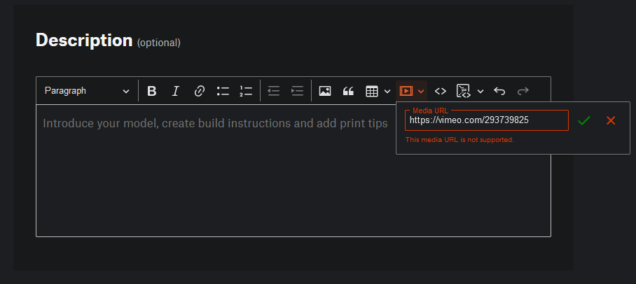
Task: Insert a table via grid icon
Action: click(371, 91)
